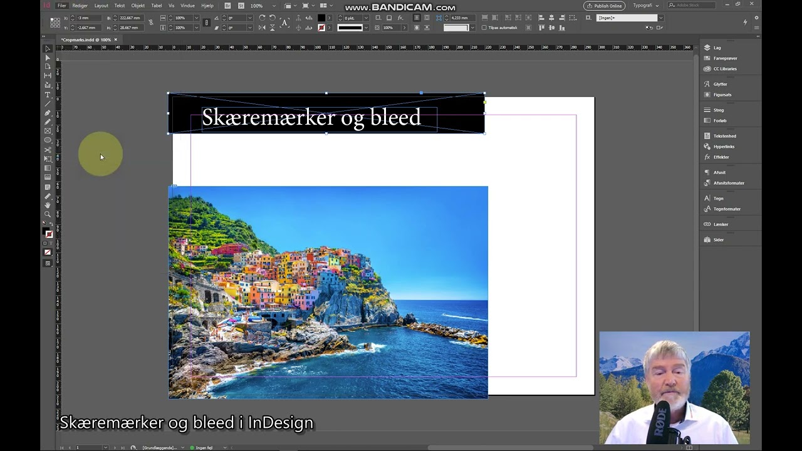Enable the Tilpas automatisk checkbox
802x451 pixels.
tap(484, 28)
